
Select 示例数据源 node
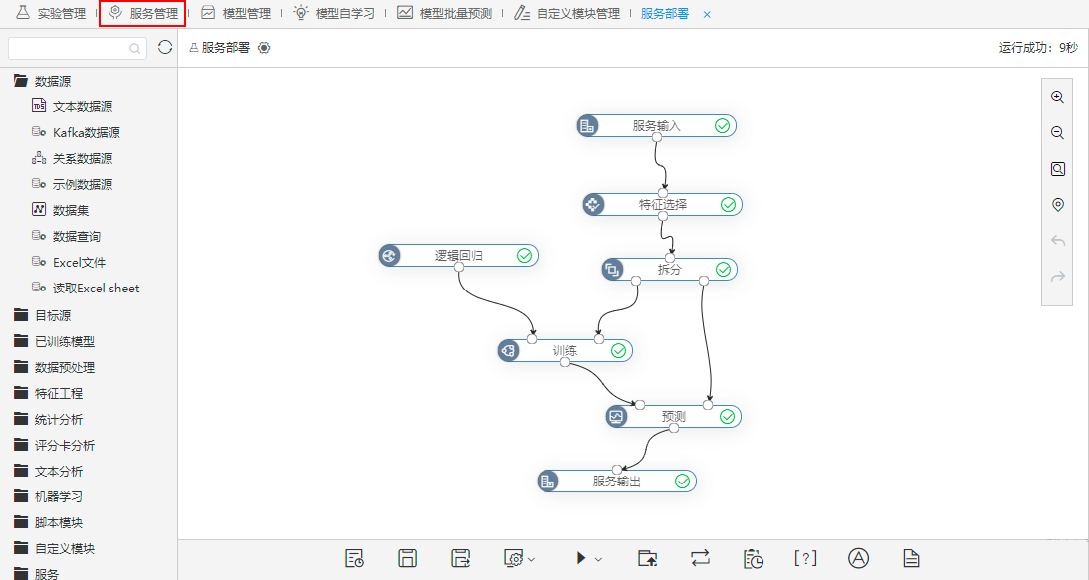(x=73, y=185)
